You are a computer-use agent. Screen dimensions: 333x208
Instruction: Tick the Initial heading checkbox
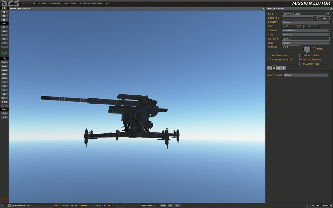314,49
